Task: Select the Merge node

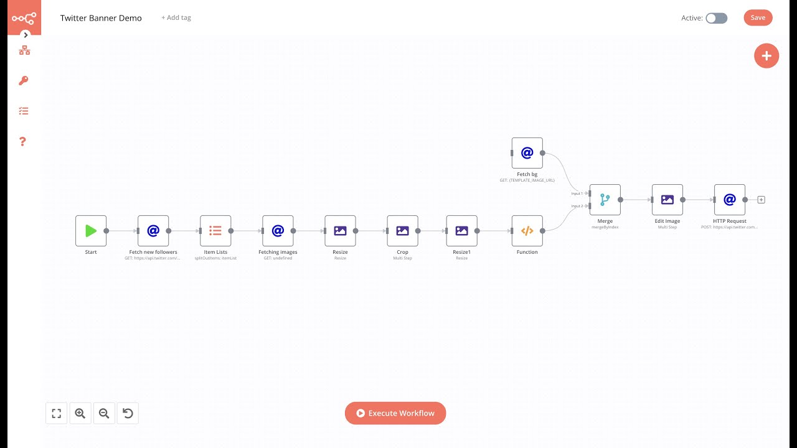Action: point(605,200)
